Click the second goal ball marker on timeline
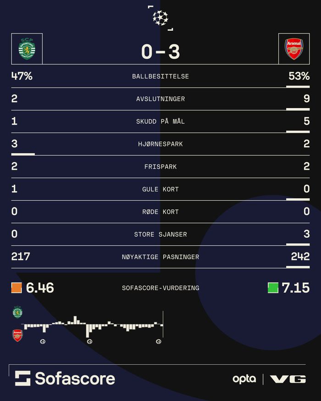Screen dimensions: 321x401 89,341
